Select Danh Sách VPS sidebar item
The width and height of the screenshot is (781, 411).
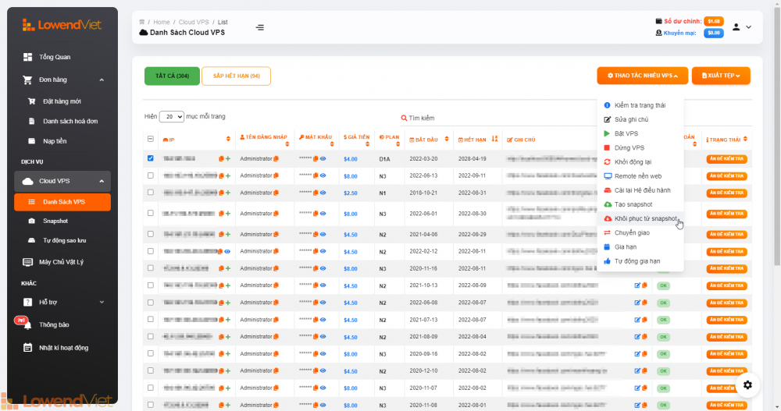(62, 202)
